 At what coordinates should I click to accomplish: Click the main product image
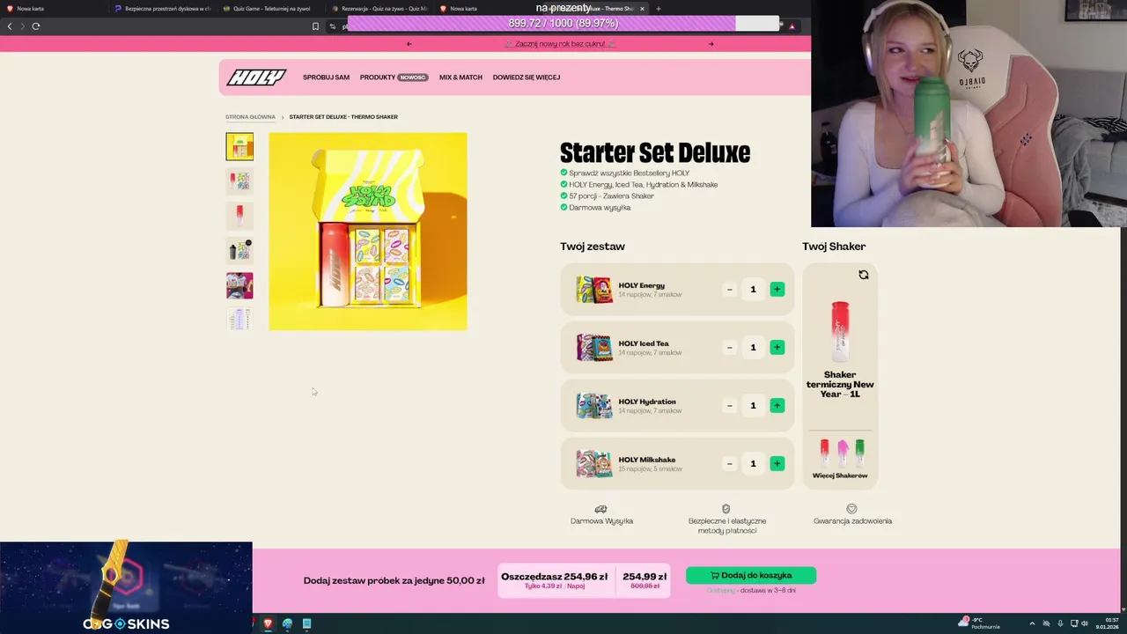pos(368,232)
